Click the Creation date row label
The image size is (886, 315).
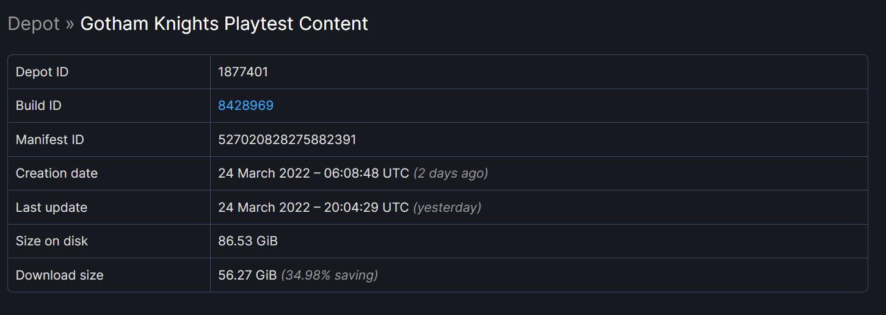click(x=57, y=173)
